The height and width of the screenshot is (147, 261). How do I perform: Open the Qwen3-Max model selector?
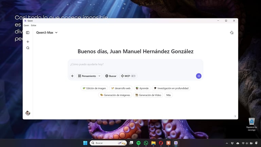pos(47,33)
